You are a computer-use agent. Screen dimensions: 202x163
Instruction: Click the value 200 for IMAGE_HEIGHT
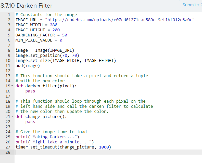(56, 30)
